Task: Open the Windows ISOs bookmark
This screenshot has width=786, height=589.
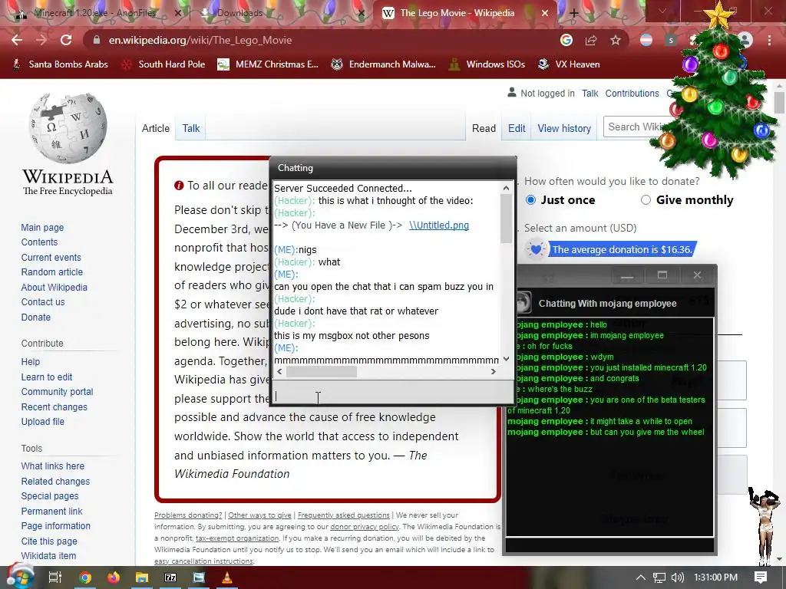Action: click(x=487, y=64)
